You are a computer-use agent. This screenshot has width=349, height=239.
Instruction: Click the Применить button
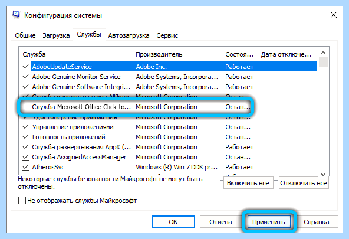[x=269, y=222]
